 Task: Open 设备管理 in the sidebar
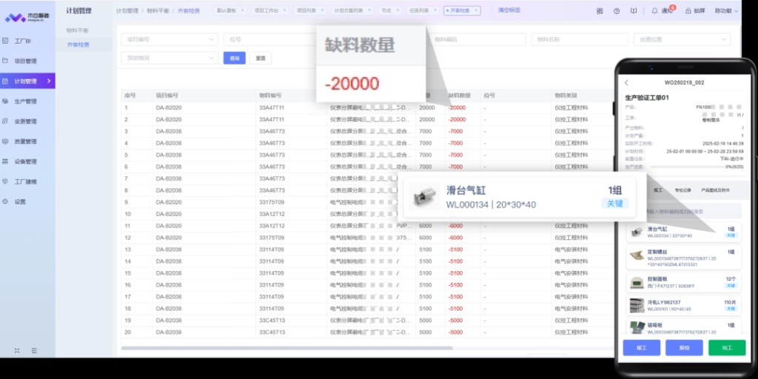(25, 161)
